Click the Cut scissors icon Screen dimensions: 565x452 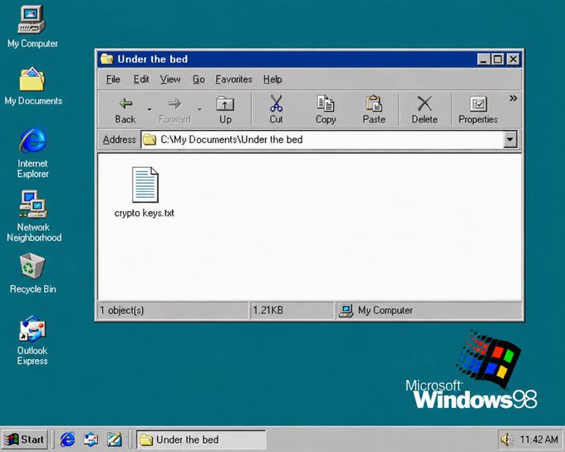coord(277,104)
